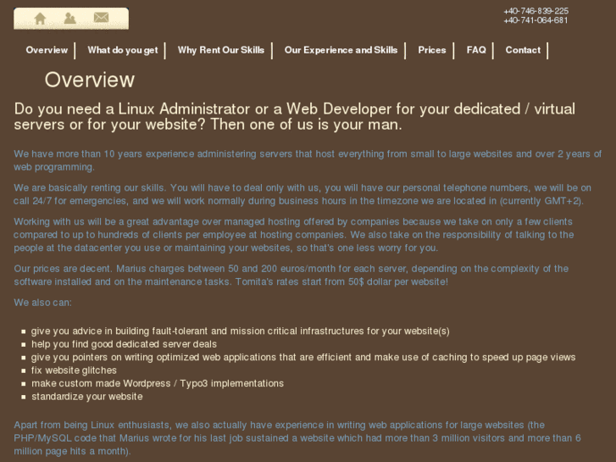
Task: Open the Overview menu item
Action: pos(47,50)
